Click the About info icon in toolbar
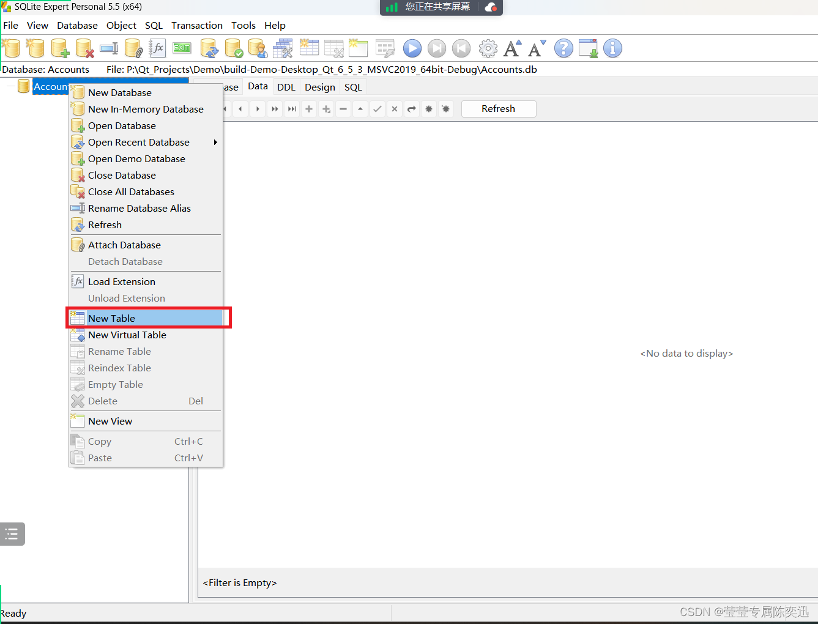Image resolution: width=818 pixels, height=624 pixels. (612, 48)
